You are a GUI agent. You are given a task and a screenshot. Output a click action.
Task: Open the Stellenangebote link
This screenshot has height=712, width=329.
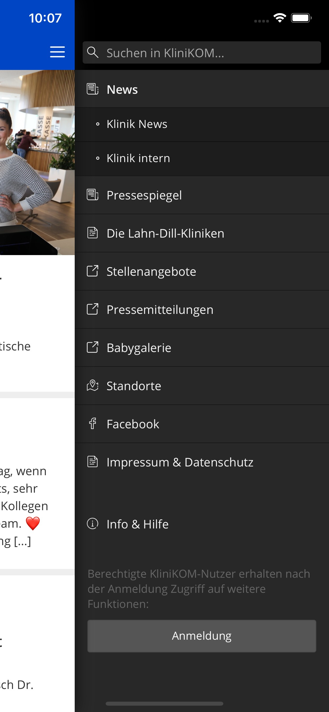coord(202,272)
